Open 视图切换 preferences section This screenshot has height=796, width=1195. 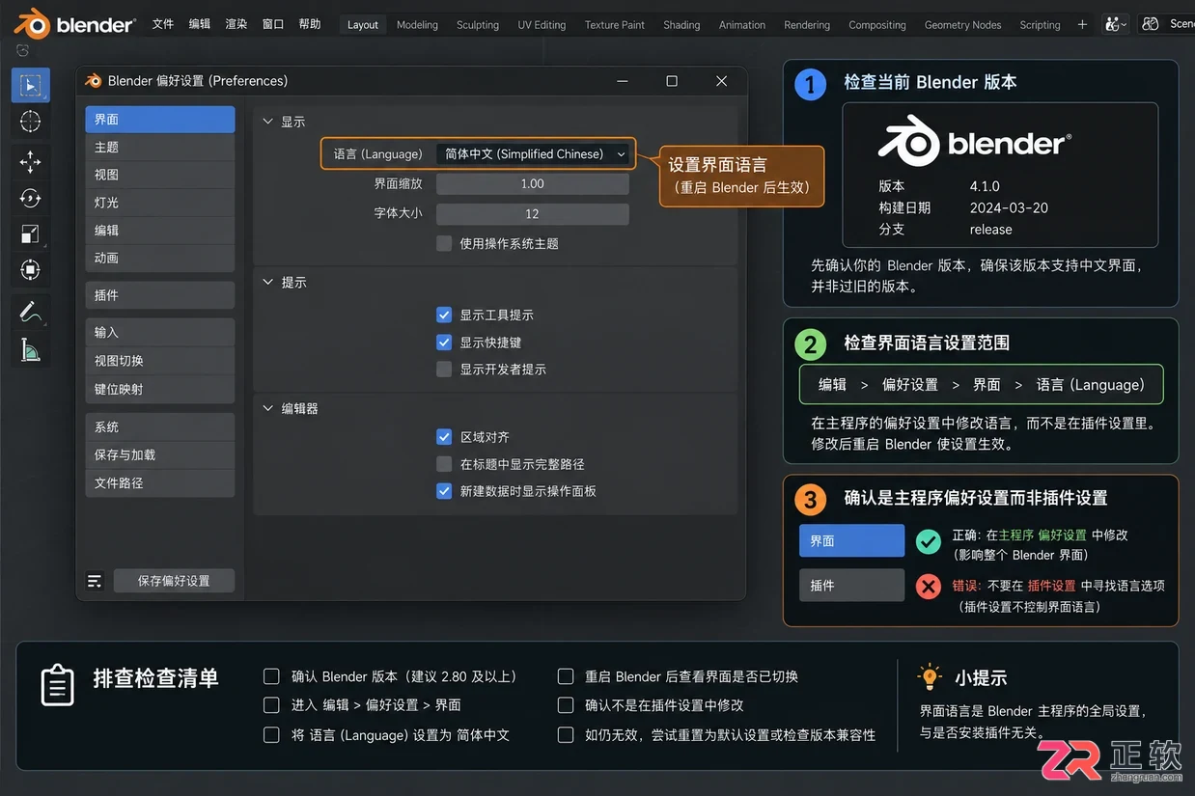coord(160,361)
